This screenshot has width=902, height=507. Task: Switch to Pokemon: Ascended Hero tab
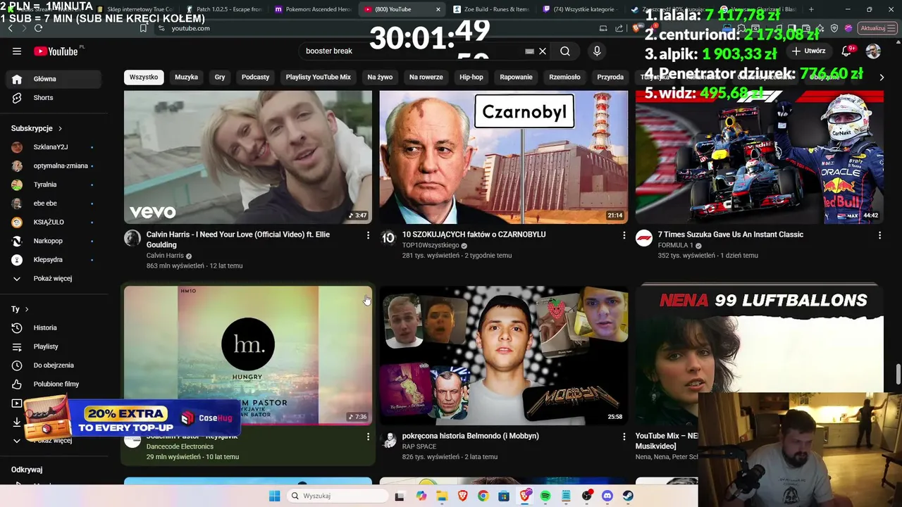click(x=313, y=9)
